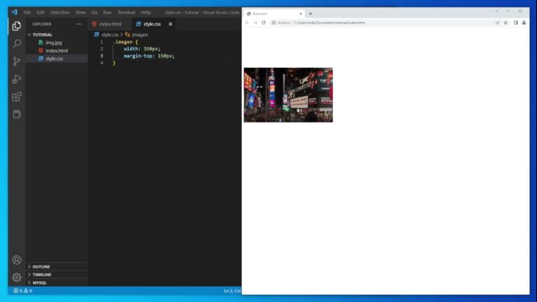537x302 pixels.
Task: Open the File menu
Action: pyautogui.click(x=27, y=13)
